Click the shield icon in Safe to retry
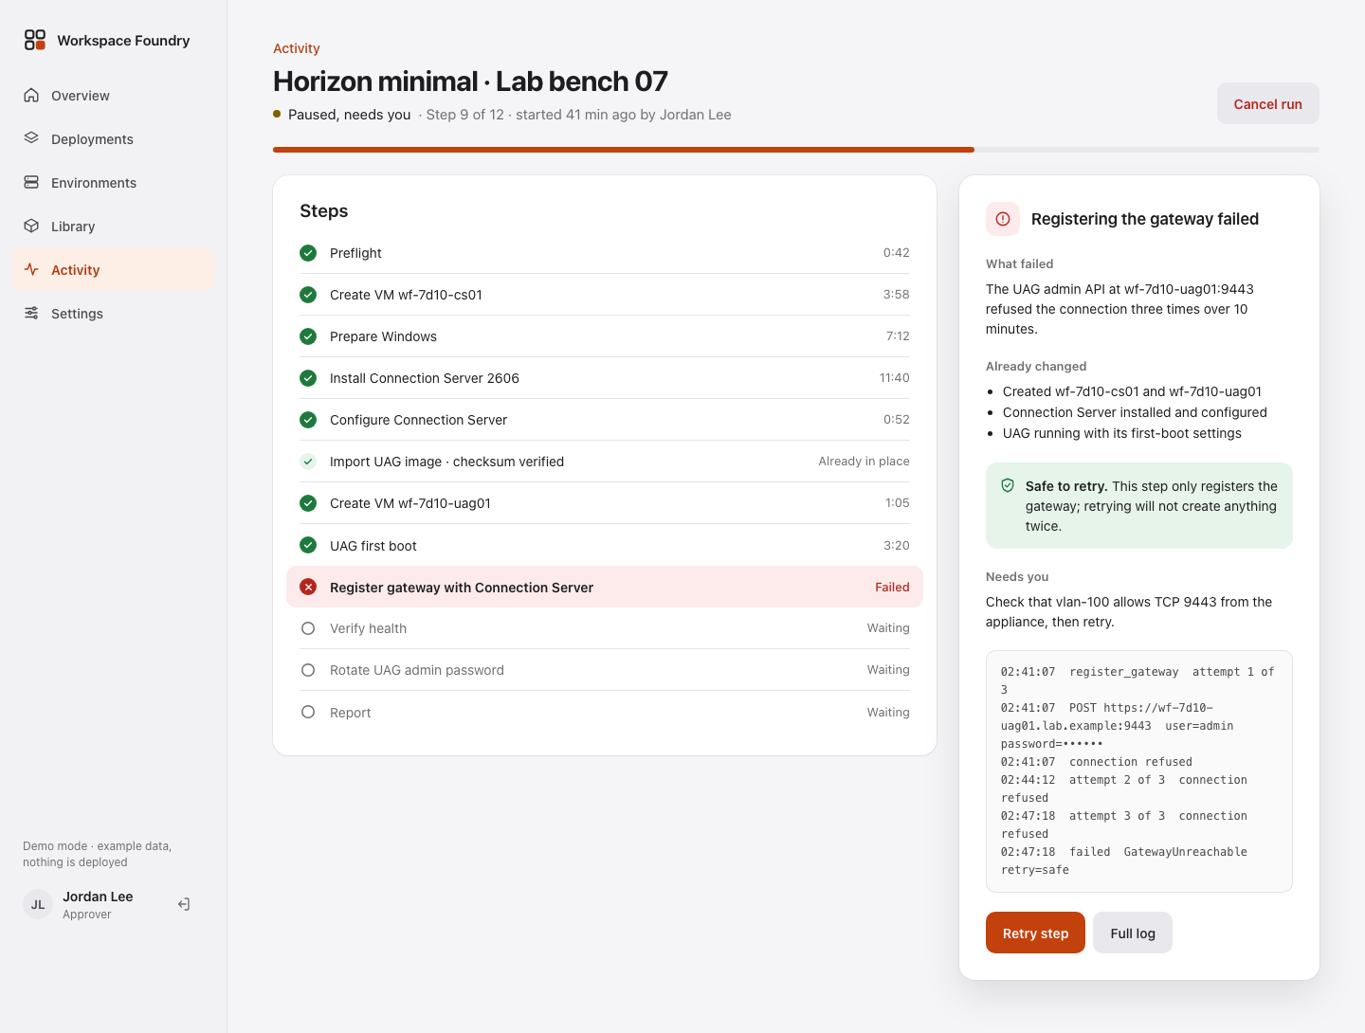Screen dimensions: 1365x1033 click(1008, 485)
